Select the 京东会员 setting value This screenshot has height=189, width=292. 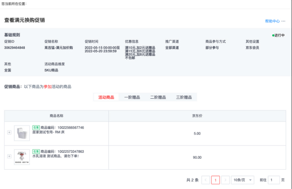coord(252,48)
